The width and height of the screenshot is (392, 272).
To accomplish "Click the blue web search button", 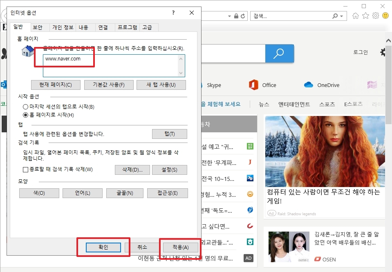I will (x=279, y=54).
